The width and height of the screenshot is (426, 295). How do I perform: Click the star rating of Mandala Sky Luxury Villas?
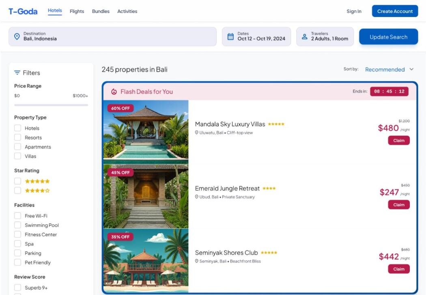pos(276,124)
